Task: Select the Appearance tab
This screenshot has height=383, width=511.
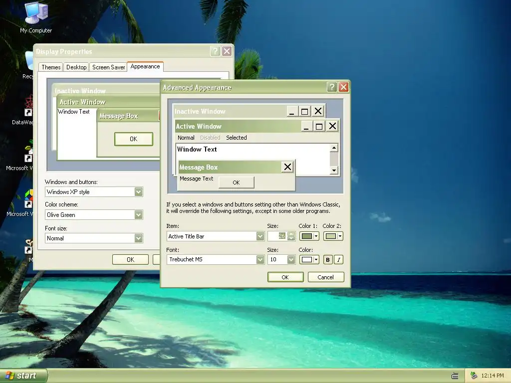Action: [x=145, y=66]
